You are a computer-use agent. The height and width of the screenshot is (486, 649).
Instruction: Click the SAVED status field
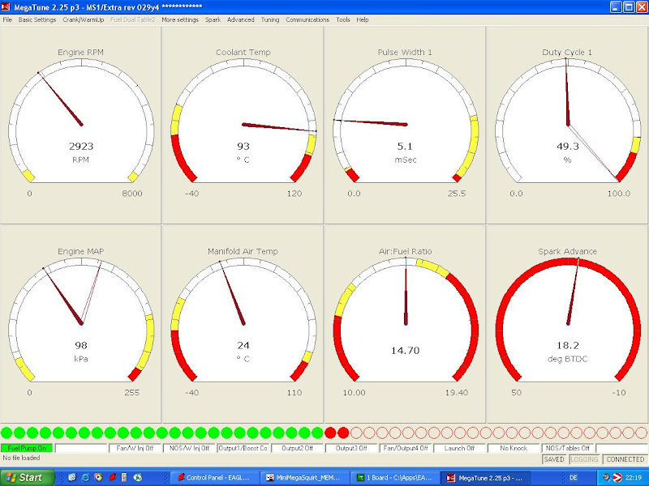(x=554, y=459)
